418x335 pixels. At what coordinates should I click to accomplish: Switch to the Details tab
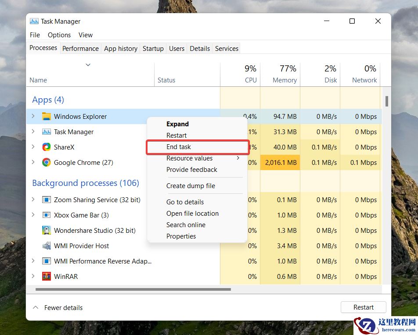click(200, 49)
